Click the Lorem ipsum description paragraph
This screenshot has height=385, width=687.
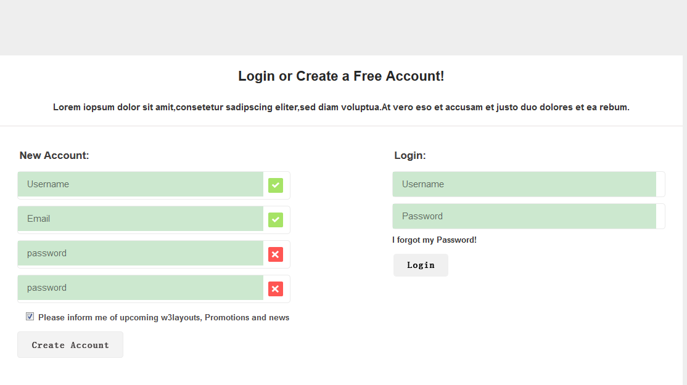(341, 107)
